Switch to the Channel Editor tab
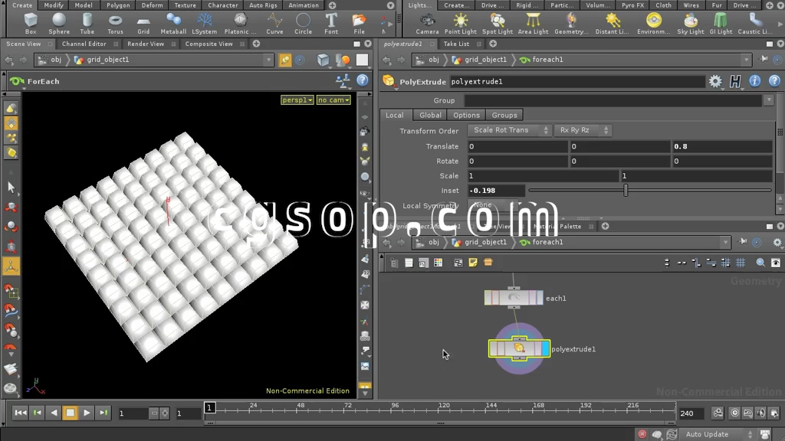The image size is (785, 441). tap(84, 44)
